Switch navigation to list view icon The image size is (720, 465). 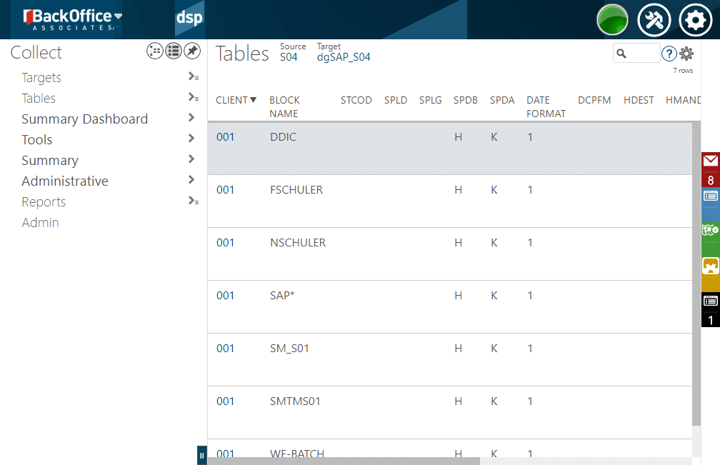[174, 51]
